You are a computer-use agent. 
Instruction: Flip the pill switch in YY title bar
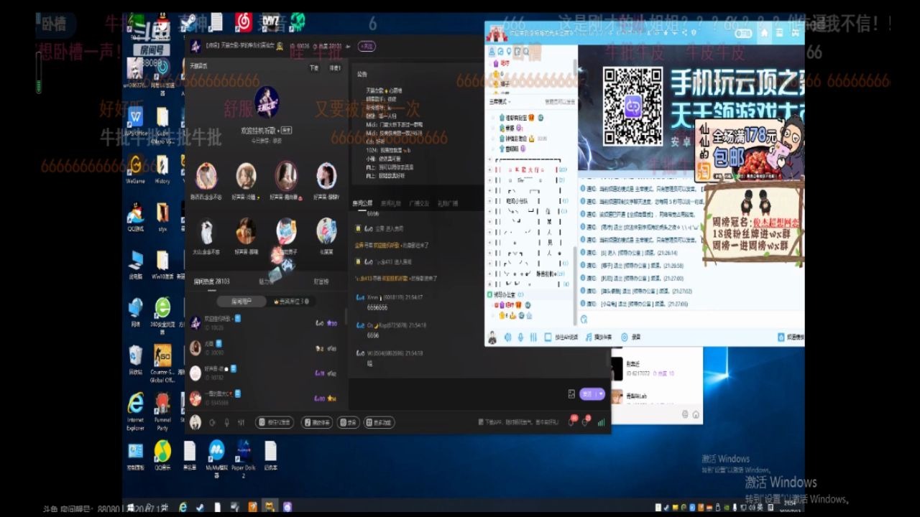[x=743, y=33]
